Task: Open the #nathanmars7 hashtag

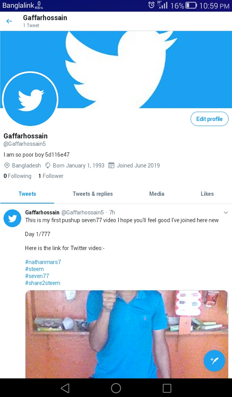Action: (43, 262)
